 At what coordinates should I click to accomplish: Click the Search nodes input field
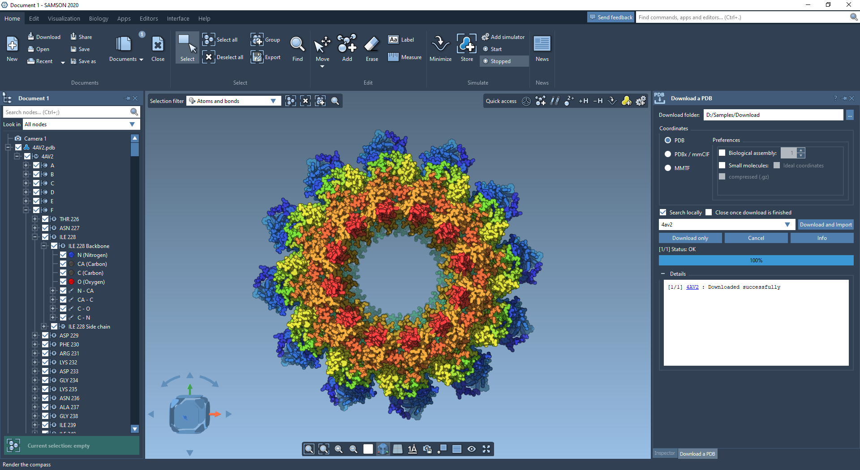(x=67, y=112)
